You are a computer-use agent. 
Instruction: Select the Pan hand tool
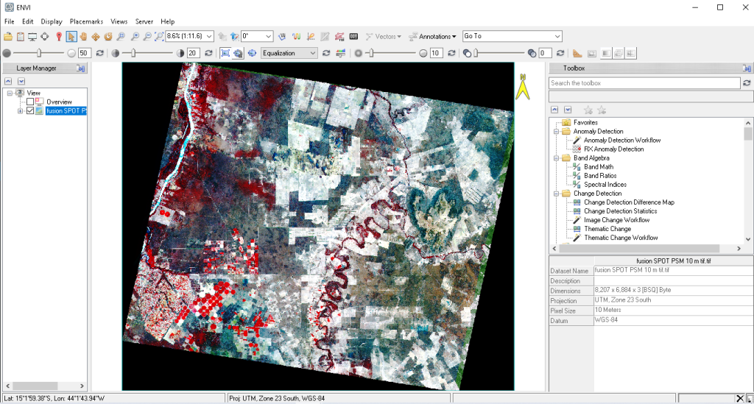coord(84,36)
